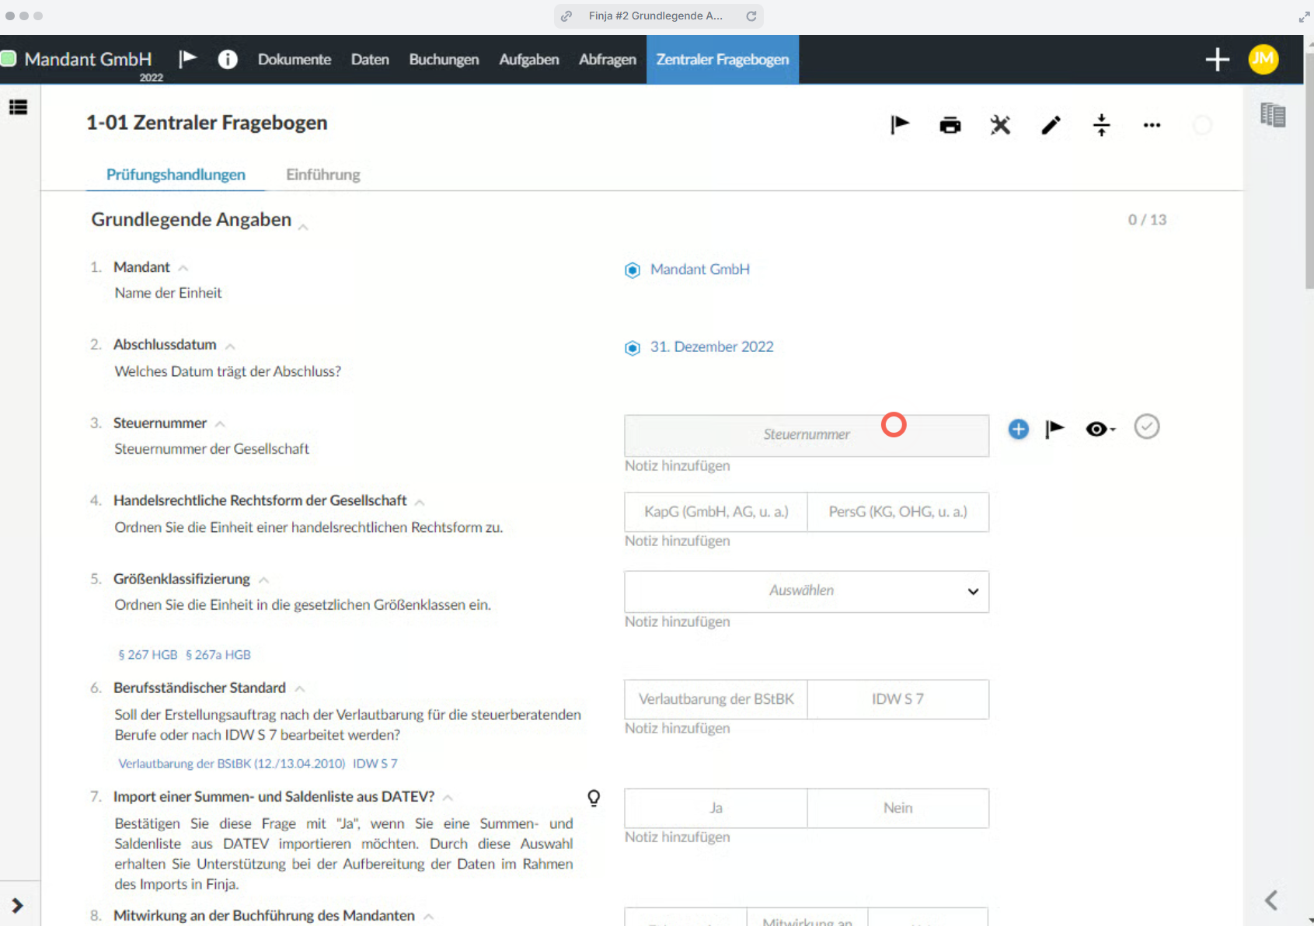Open the Buchungen menu item
The width and height of the screenshot is (1314, 926).
click(x=444, y=59)
